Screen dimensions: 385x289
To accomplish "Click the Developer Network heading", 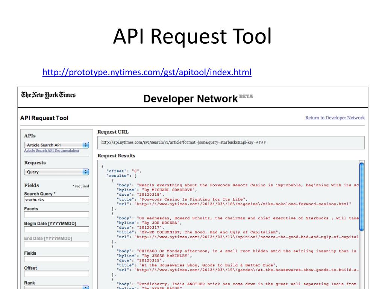I will click(191, 99).
